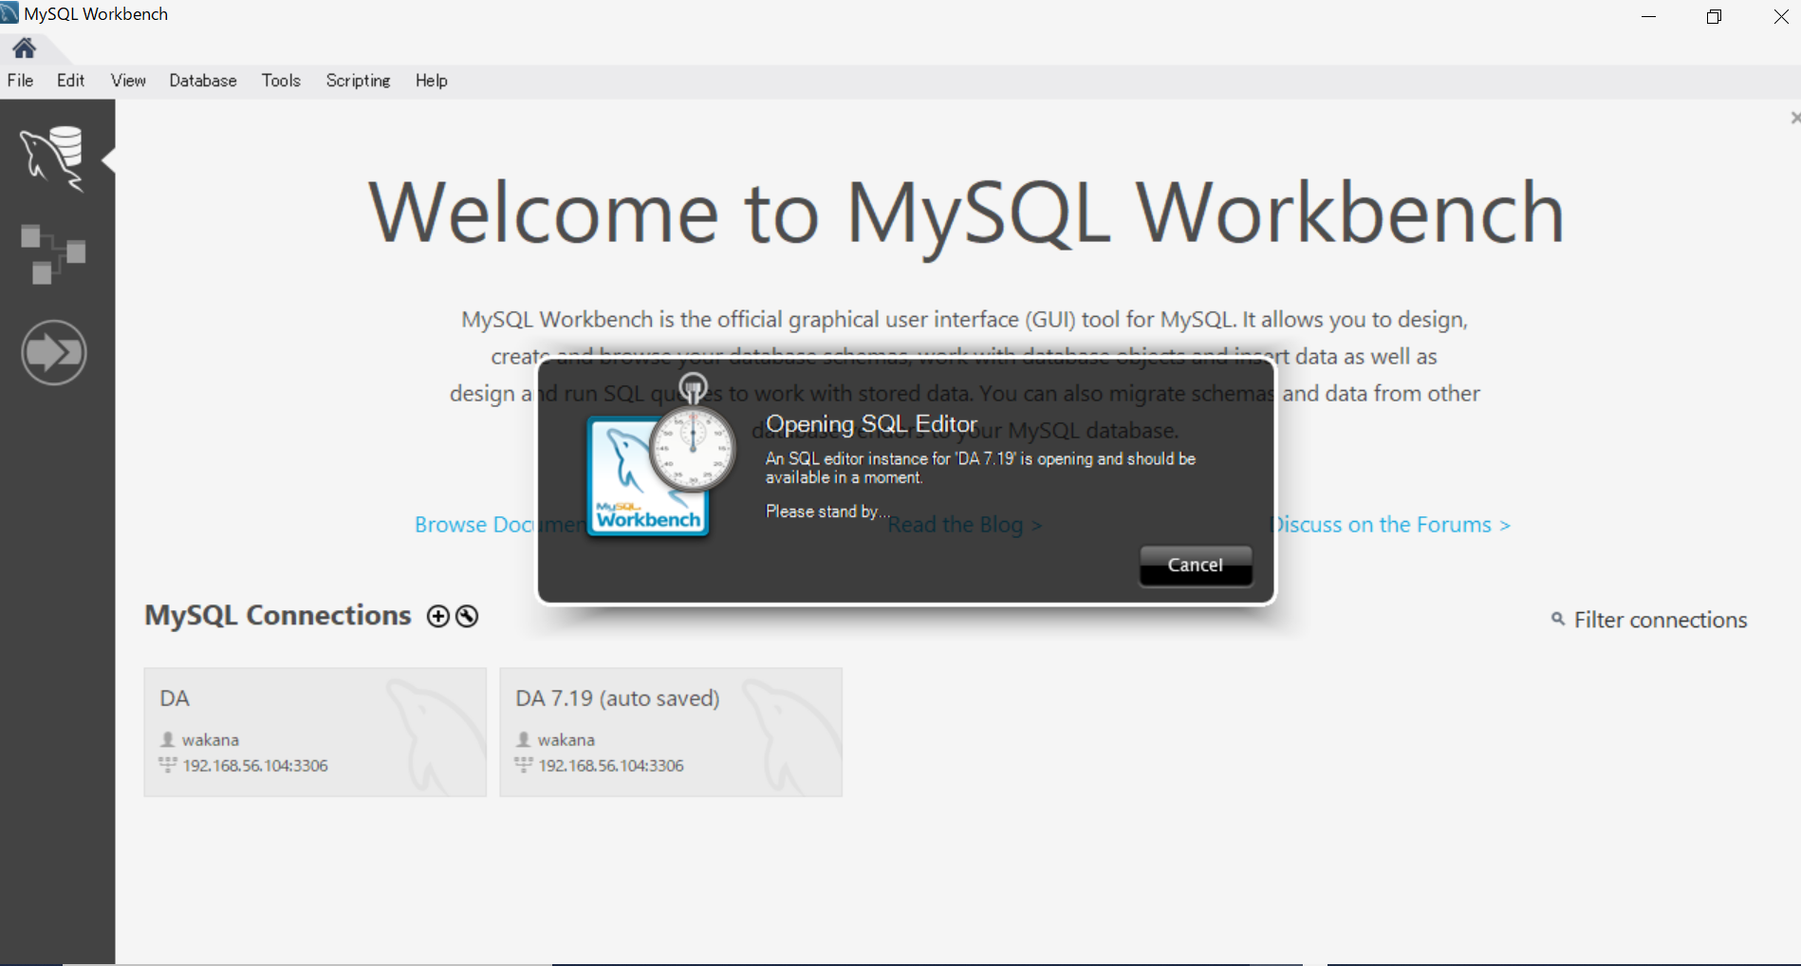Click the Workbench stopwatch logo in dialog
This screenshot has height=966, width=1801.
[661, 455]
